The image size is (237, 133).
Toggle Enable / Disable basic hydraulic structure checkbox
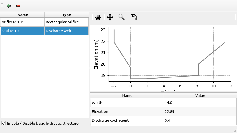pyautogui.click(x=4, y=123)
